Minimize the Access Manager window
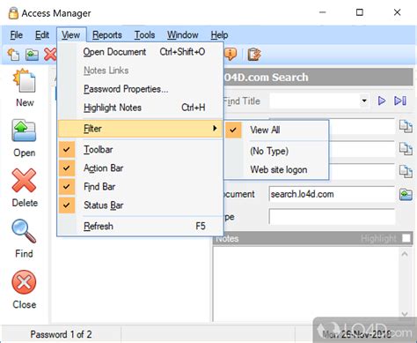 tap(323, 12)
